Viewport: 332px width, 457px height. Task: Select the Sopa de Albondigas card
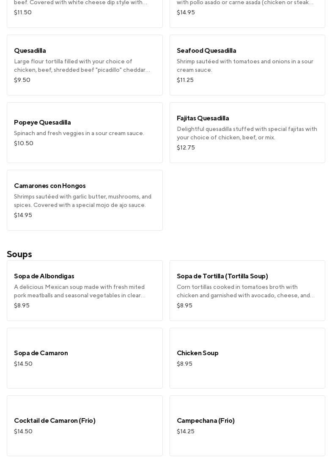pyautogui.click(x=85, y=290)
